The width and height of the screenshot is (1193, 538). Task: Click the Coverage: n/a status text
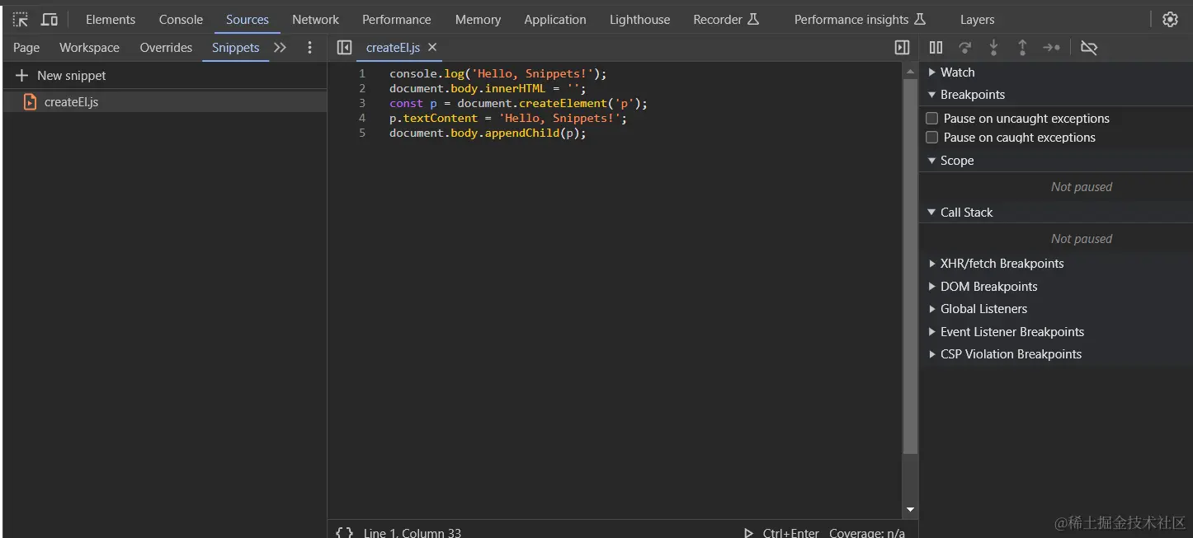tap(867, 533)
